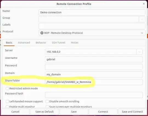
Task: Click the Cancel button
Action: click(15, 112)
